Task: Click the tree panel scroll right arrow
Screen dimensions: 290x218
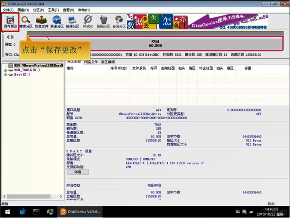Action: coord(61,196)
